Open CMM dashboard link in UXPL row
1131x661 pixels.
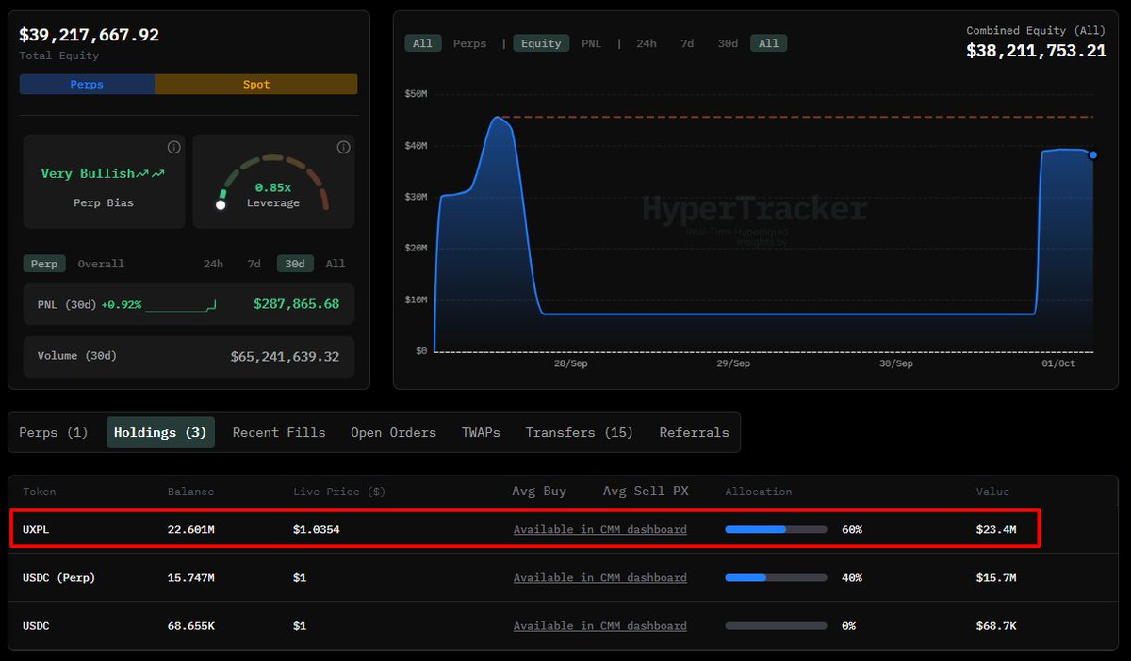pyautogui.click(x=599, y=530)
